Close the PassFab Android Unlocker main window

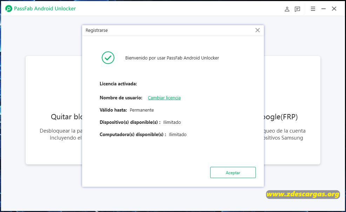click(x=334, y=9)
